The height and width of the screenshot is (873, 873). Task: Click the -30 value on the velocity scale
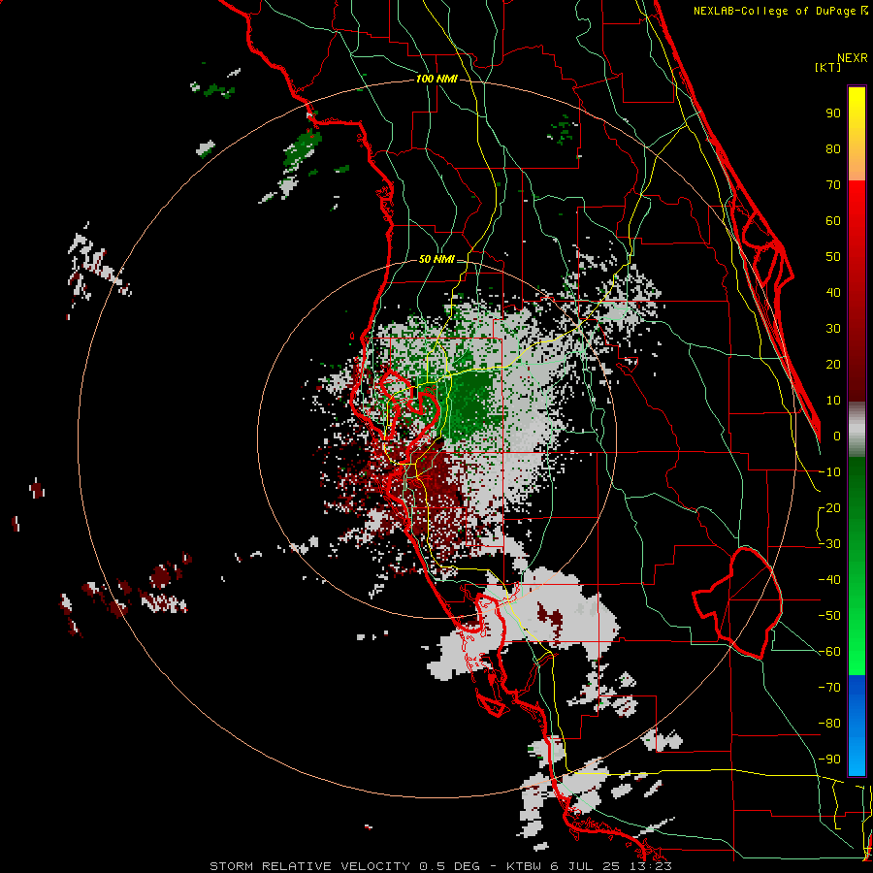pyautogui.click(x=829, y=544)
